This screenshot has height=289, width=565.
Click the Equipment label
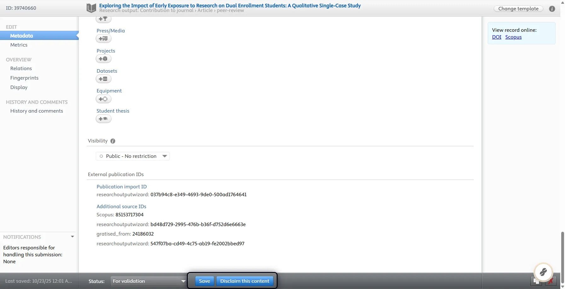[x=109, y=91]
